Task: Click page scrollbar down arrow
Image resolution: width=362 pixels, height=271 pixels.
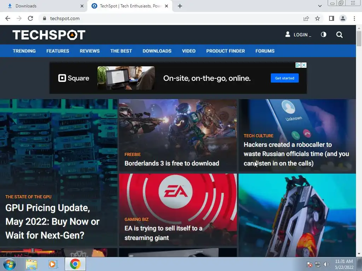Action: coord(359,254)
